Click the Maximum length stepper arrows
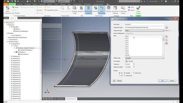This screenshot has height=103, width=183. pyautogui.click(x=134, y=67)
